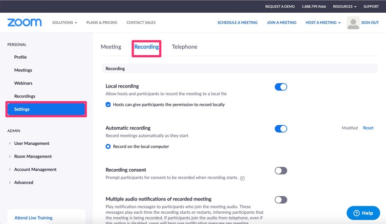Click the Schedule a Meeting link
The image size is (386, 224).
coord(238,22)
